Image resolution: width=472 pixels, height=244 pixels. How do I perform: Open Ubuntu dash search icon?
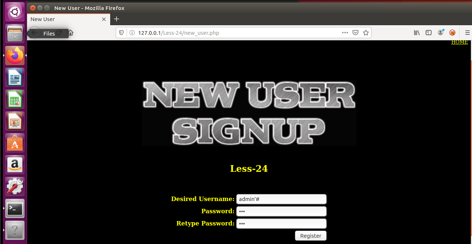coord(15,12)
